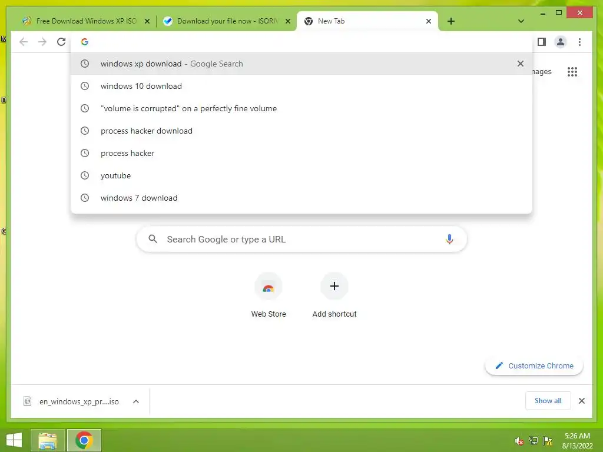
Task: Close the Free Download Windows XP tab
Action: [x=147, y=21]
